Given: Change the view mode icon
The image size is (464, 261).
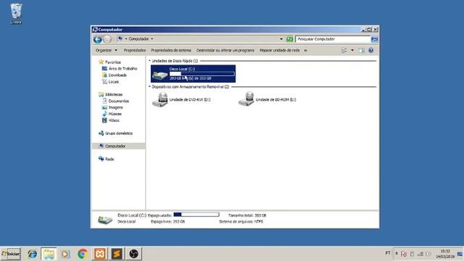Looking at the screenshot, I should 344,50.
